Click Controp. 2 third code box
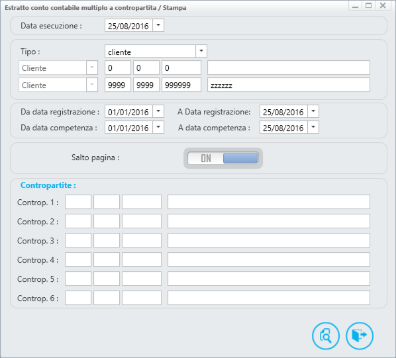 pos(142,221)
